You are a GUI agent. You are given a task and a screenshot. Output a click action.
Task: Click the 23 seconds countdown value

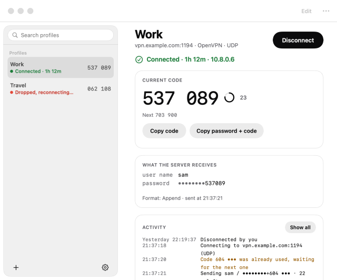coord(243,98)
